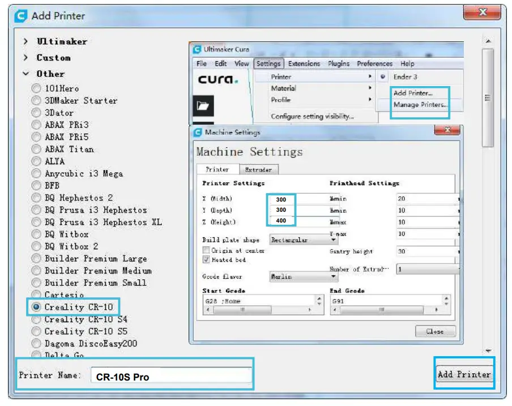The height and width of the screenshot is (406, 512).
Task: Open the View menu in Cura
Action: 242,63
